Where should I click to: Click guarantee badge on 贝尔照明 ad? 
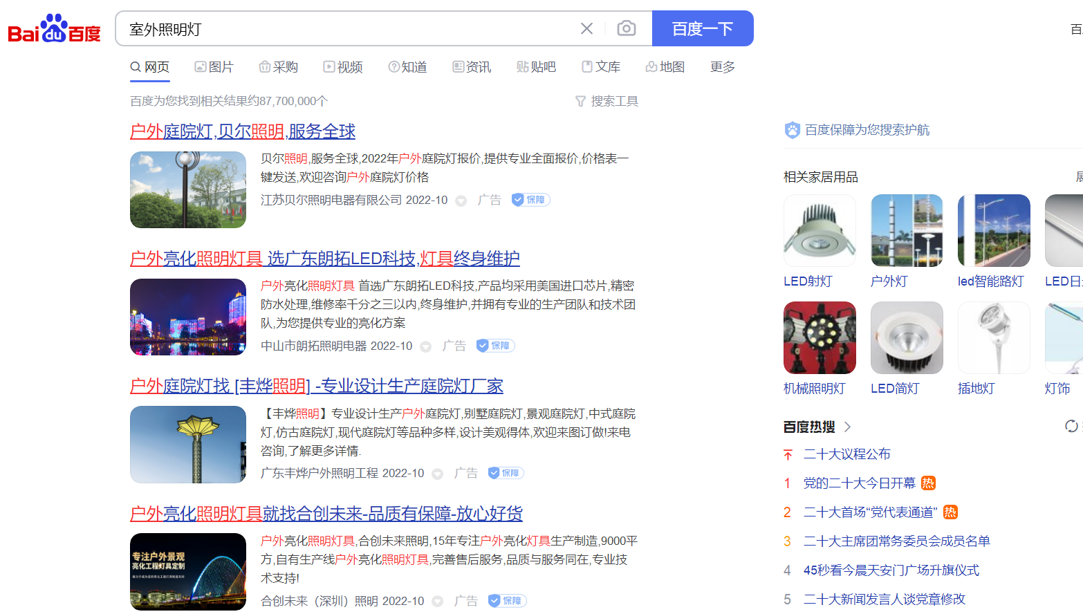[530, 200]
